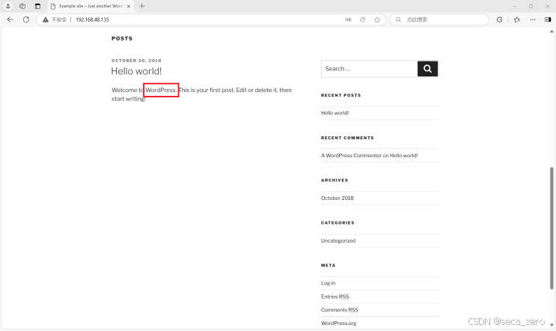Click the WordPress Search field
This screenshot has width=556, height=331.
[369, 69]
